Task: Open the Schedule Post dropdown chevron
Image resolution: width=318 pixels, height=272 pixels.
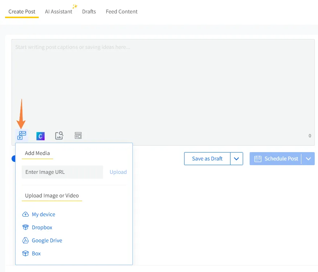Action: click(x=308, y=158)
